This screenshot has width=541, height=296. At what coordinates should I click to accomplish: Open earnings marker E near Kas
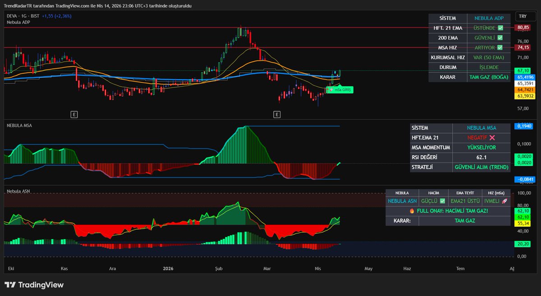[74, 115]
